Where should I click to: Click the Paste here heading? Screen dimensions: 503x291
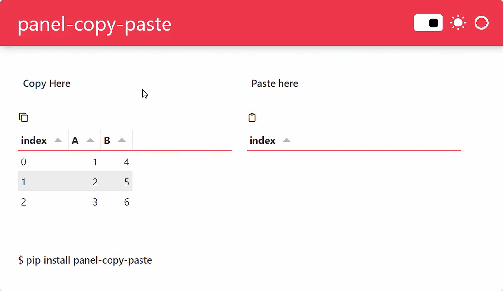click(275, 83)
